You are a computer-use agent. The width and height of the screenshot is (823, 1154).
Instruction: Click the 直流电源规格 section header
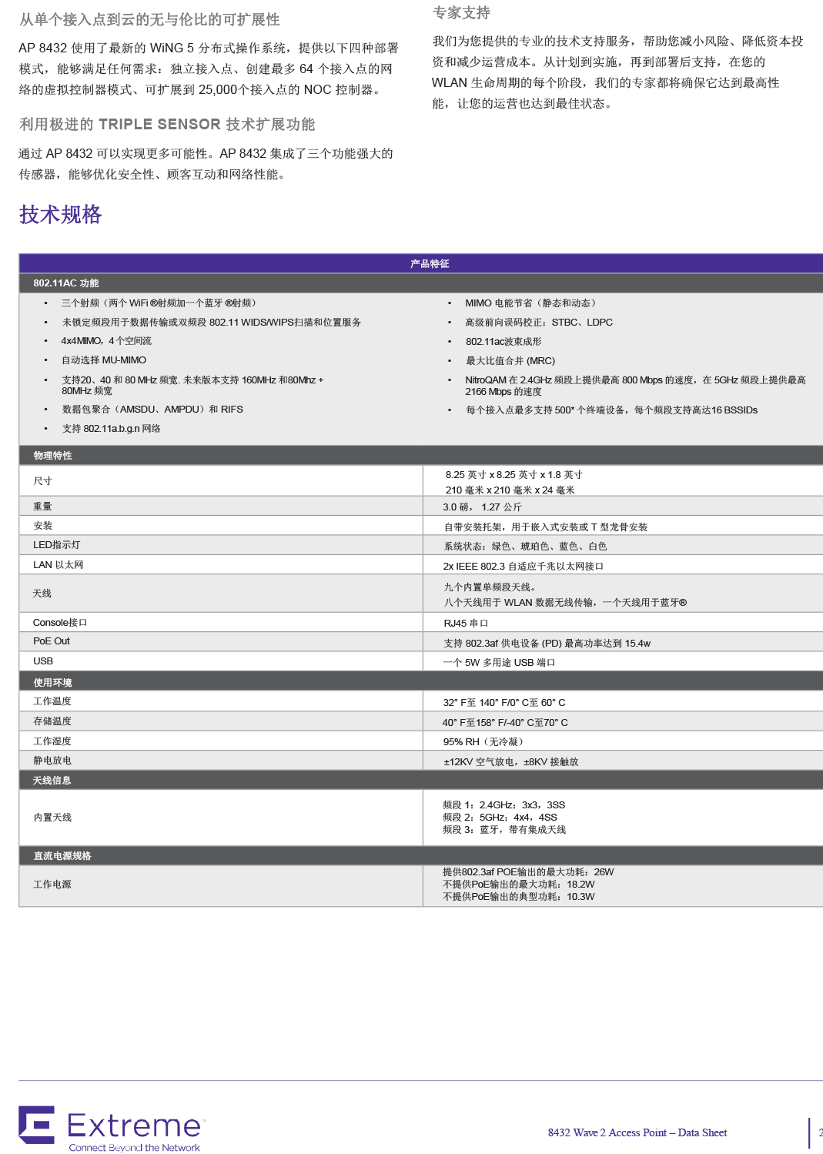(x=62, y=856)
